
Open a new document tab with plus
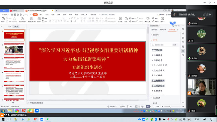point(57,10)
